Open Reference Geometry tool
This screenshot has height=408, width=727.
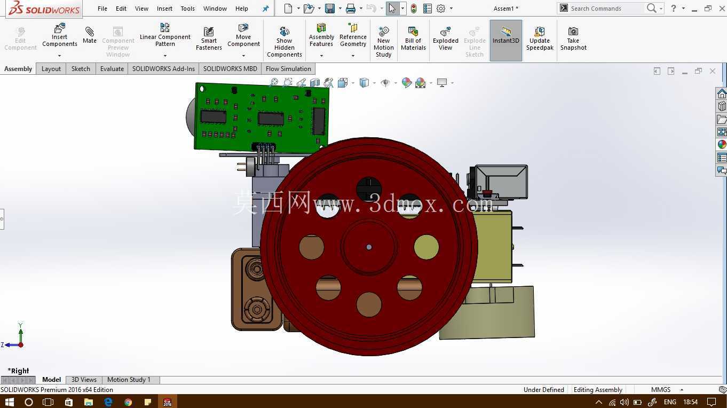pyautogui.click(x=353, y=35)
